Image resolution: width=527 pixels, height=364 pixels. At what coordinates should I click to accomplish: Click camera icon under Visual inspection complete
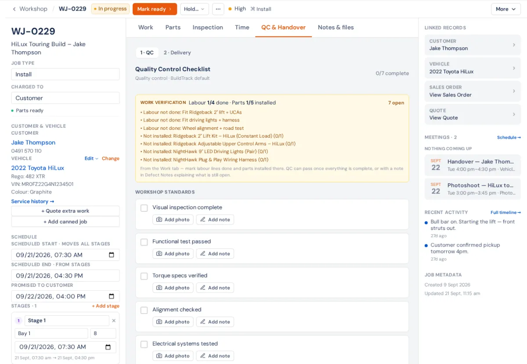(159, 220)
